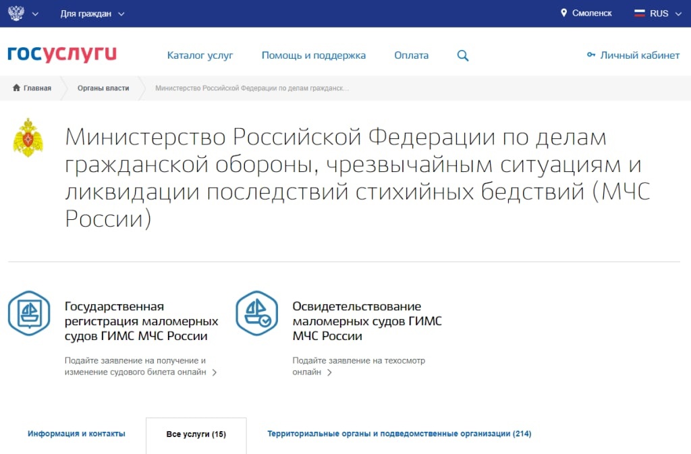Click the location pin icon near Смоленск

tap(564, 13)
